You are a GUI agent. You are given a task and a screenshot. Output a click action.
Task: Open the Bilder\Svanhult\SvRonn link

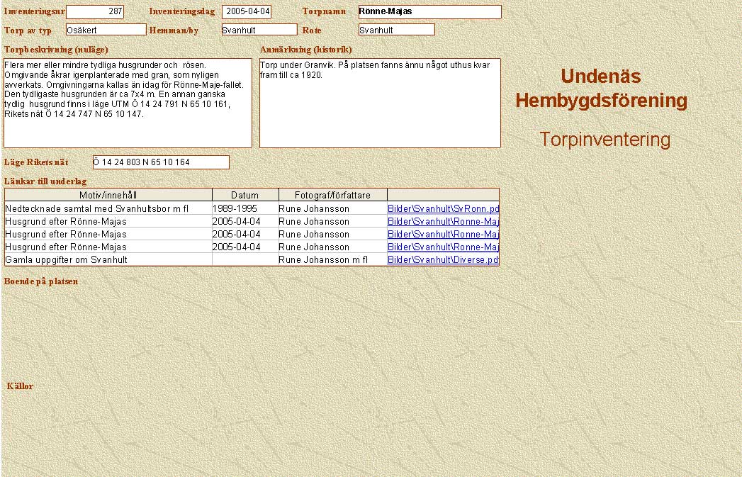click(x=443, y=208)
